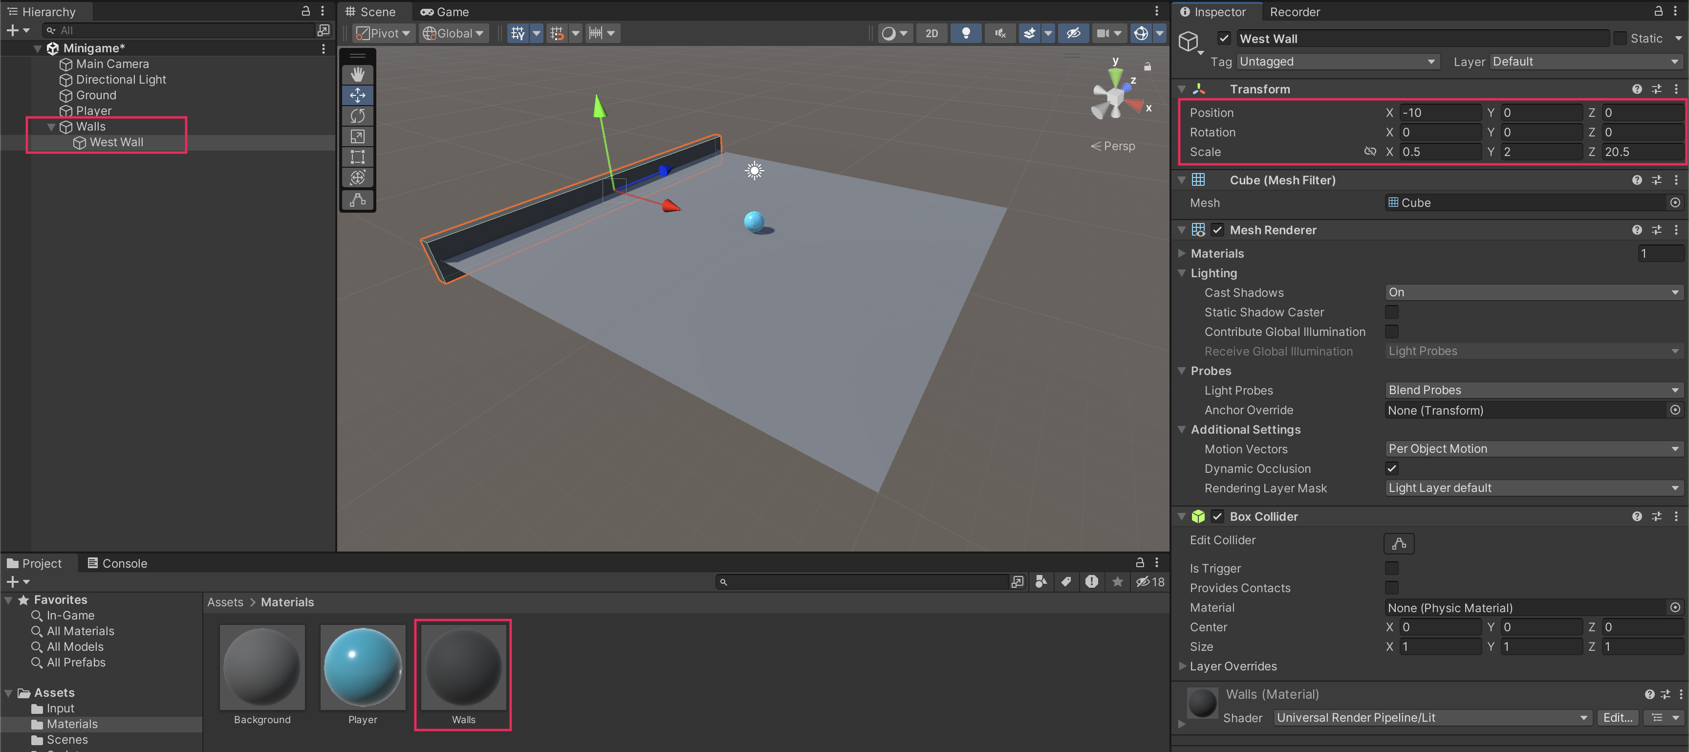Open the Pivot toggle button
This screenshot has width=1689, height=752.
[x=384, y=33]
